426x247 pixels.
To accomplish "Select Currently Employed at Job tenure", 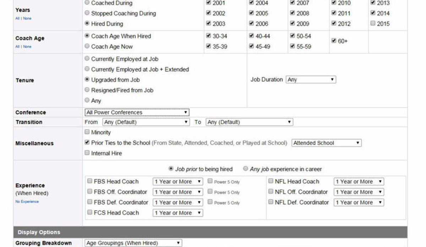I will 87,59.
